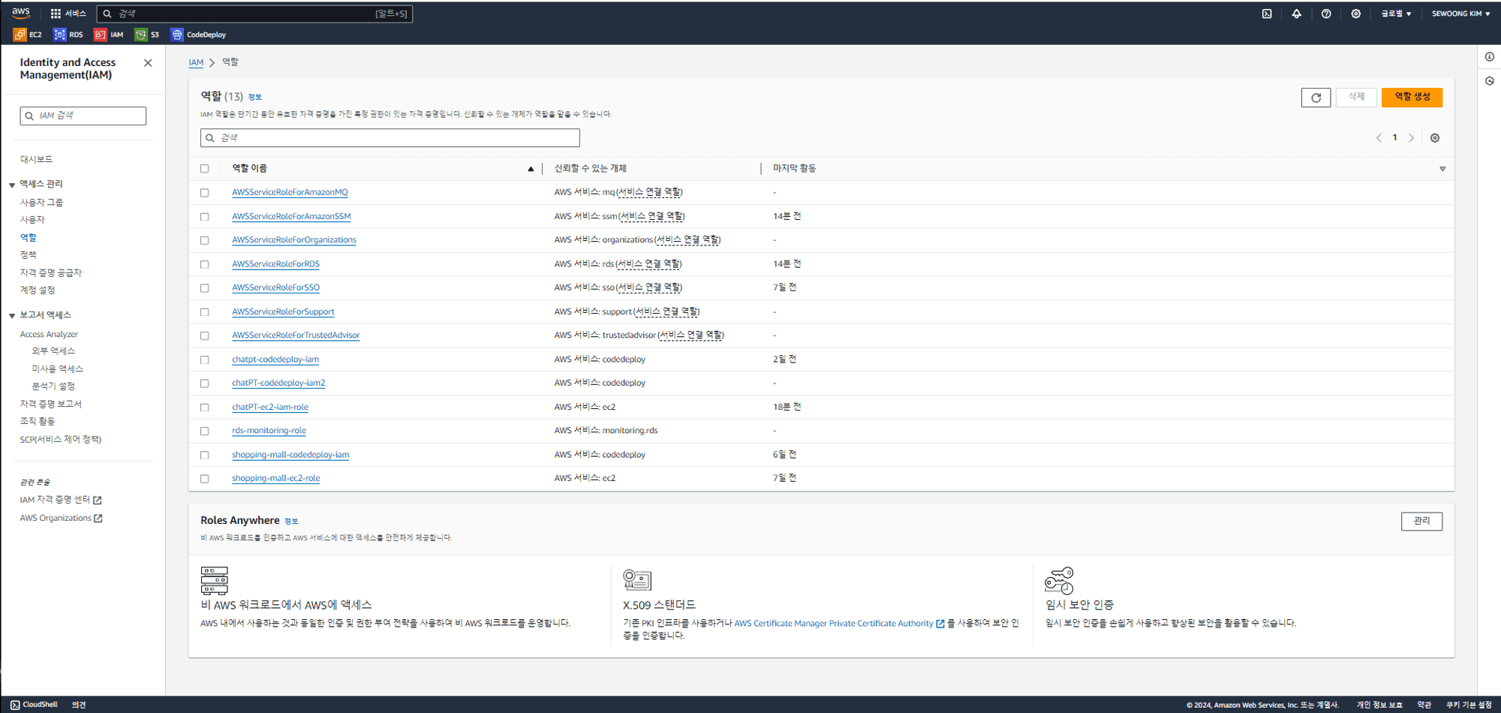The height and width of the screenshot is (713, 1501).
Task: Open the IAM breadcrumb link
Action: tap(196, 63)
